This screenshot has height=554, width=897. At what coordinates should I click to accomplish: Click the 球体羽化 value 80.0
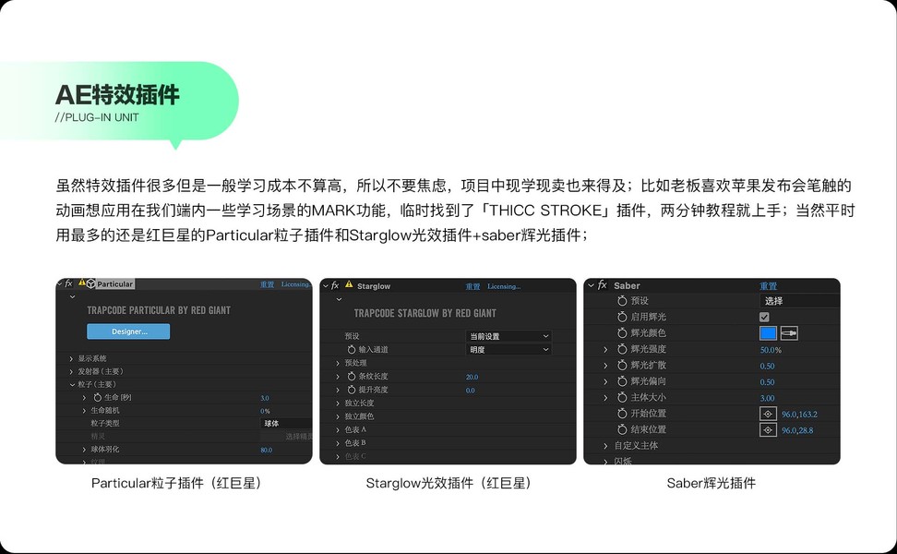click(267, 450)
